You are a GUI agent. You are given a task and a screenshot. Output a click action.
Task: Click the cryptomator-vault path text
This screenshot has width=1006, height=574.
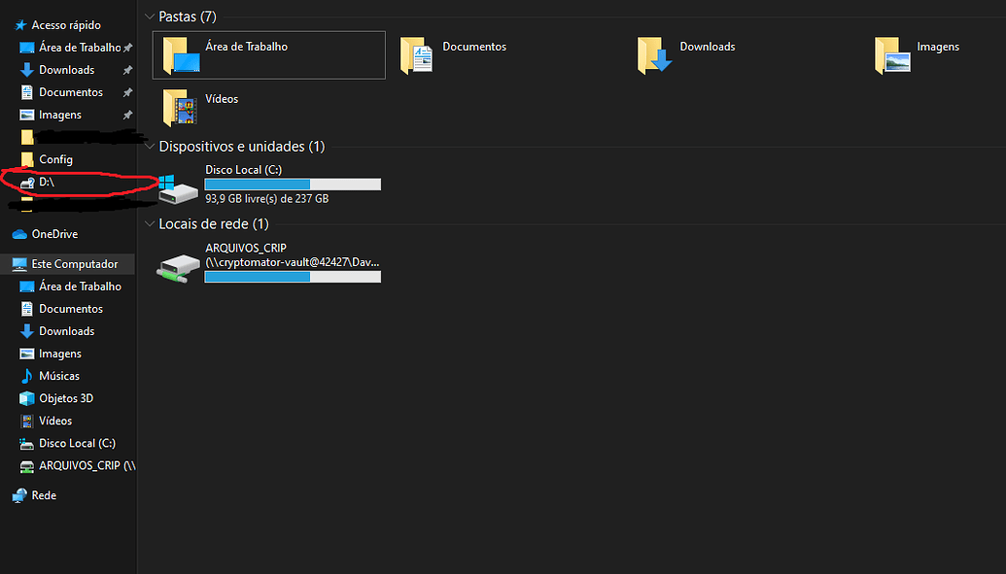[293, 262]
